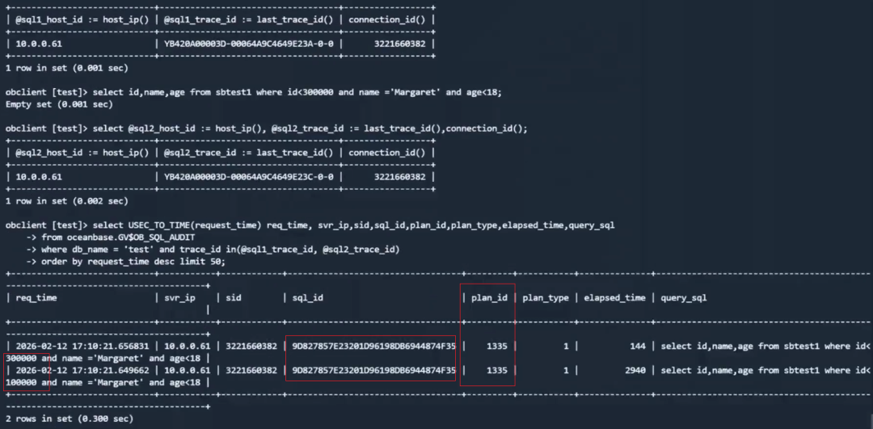This screenshot has width=873, height=429.
Task: Click the connection_id() header in the @sql2_host_id table
Action: [388, 153]
